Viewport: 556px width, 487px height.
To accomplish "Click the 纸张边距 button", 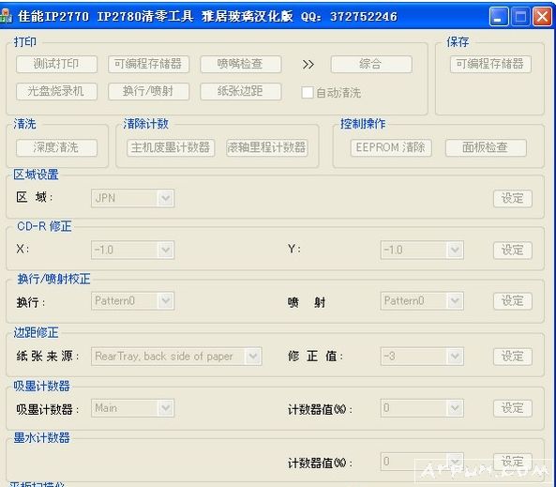I will click(240, 92).
